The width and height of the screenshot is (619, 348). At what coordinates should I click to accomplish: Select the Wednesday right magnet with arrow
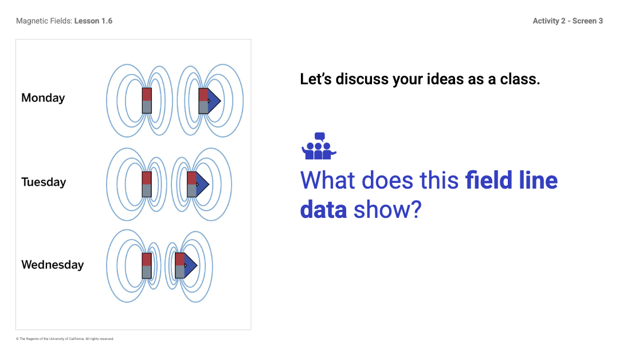[186, 265]
